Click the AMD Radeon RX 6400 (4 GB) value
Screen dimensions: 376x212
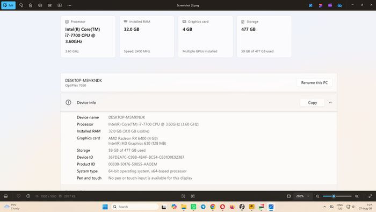(133, 138)
